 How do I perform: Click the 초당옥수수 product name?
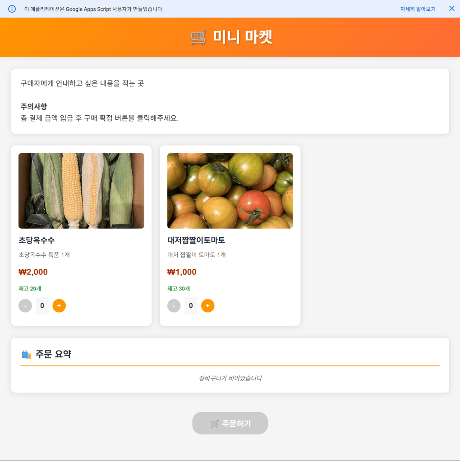point(37,240)
